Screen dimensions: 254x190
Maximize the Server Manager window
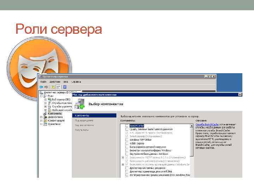click(210, 77)
